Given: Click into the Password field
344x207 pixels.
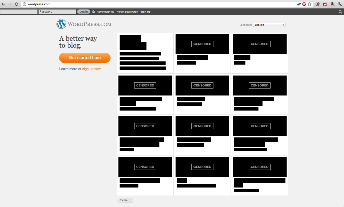Looking at the screenshot, I should click(57, 12).
